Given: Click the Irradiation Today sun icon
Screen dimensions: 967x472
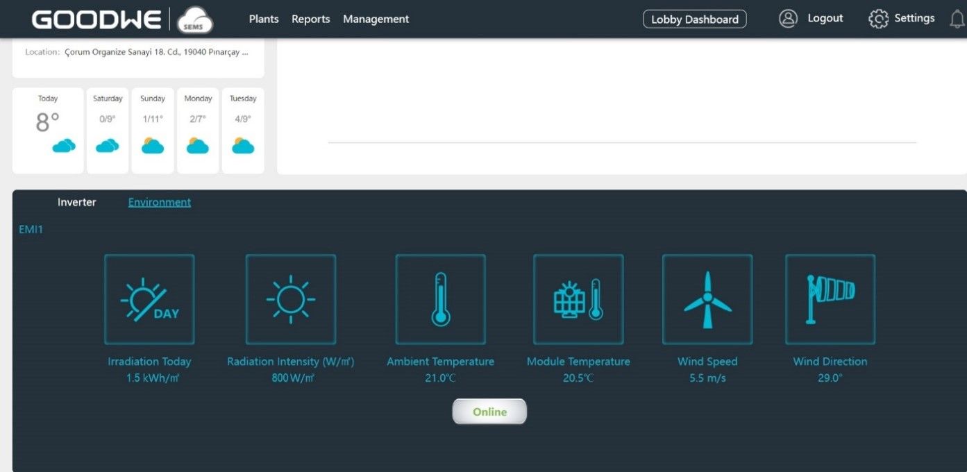Looking at the screenshot, I should pos(149,299).
